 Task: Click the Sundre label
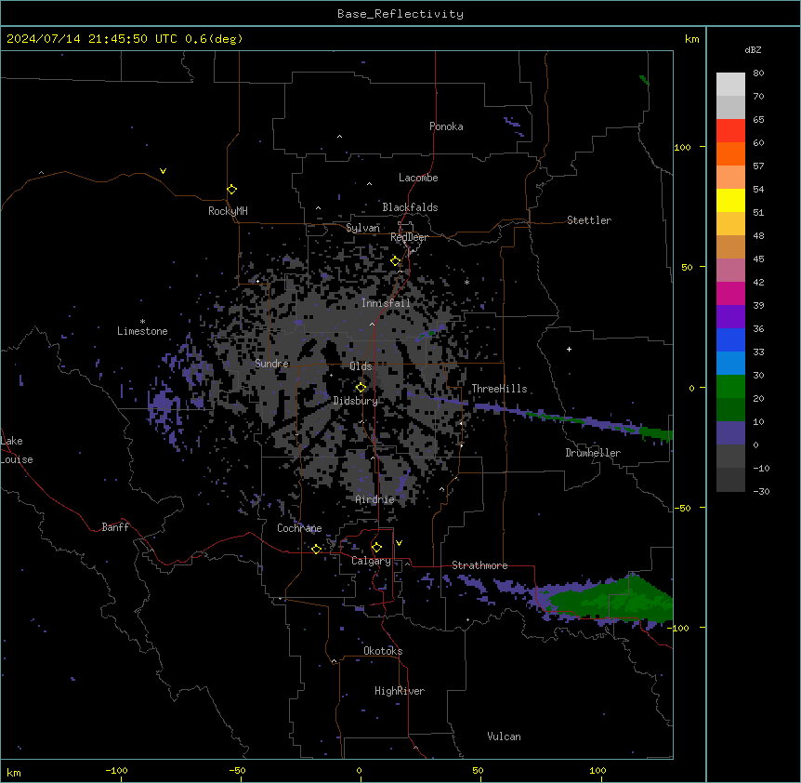(271, 364)
